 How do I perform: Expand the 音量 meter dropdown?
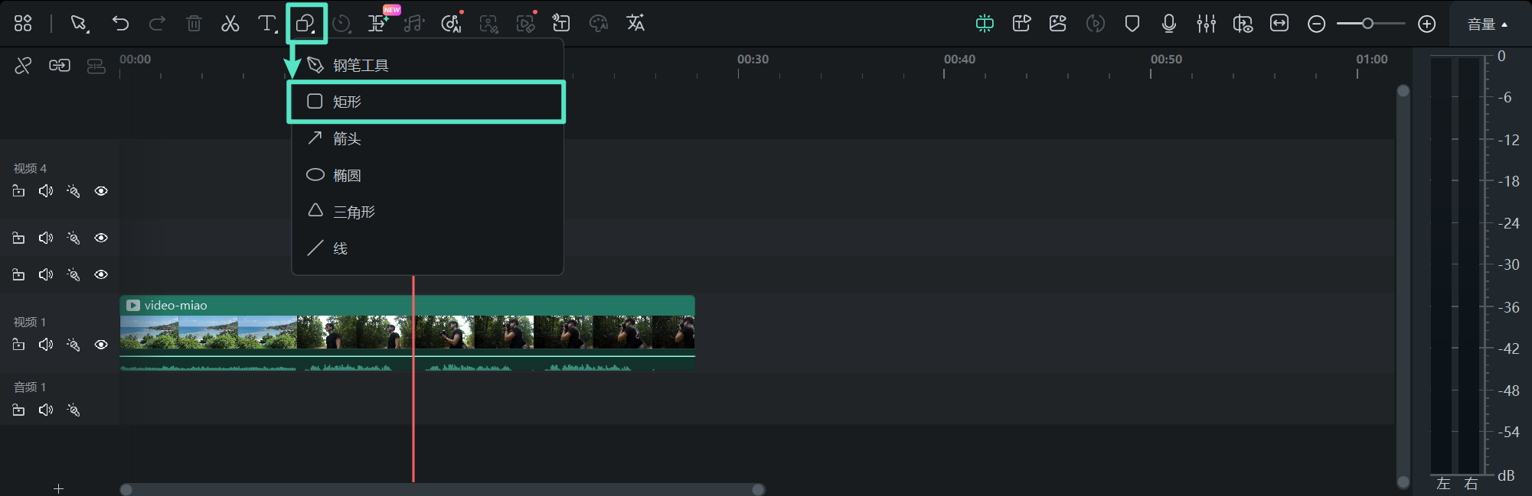point(1487,24)
